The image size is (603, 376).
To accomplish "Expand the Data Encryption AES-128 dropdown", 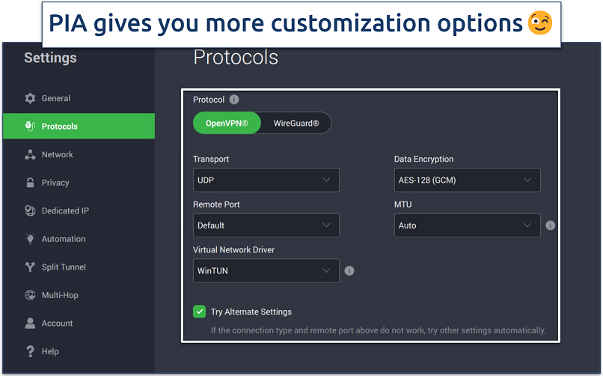I will point(467,181).
